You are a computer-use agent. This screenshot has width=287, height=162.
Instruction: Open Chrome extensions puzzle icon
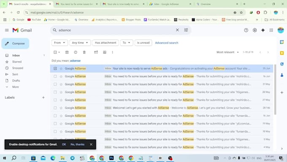265,12
